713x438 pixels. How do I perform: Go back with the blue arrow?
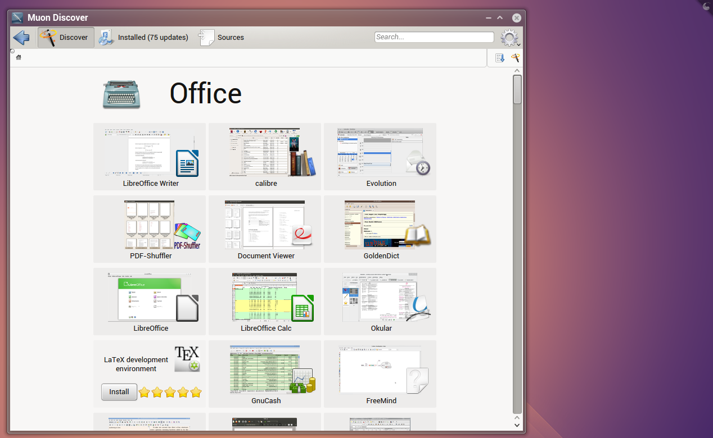[x=21, y=38]
